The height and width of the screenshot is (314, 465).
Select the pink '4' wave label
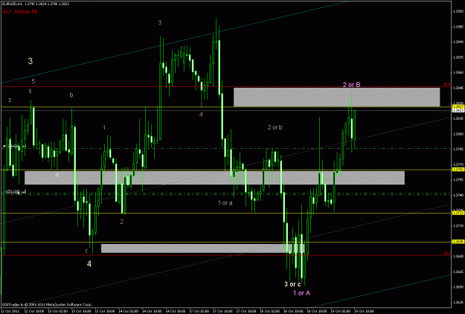pyautogui.click(x=201, y=115)
